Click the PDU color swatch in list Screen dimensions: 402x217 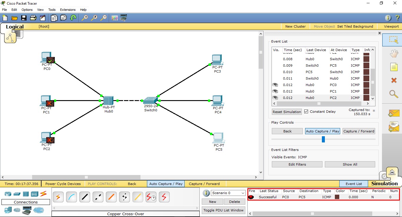[x=337, y=197]
